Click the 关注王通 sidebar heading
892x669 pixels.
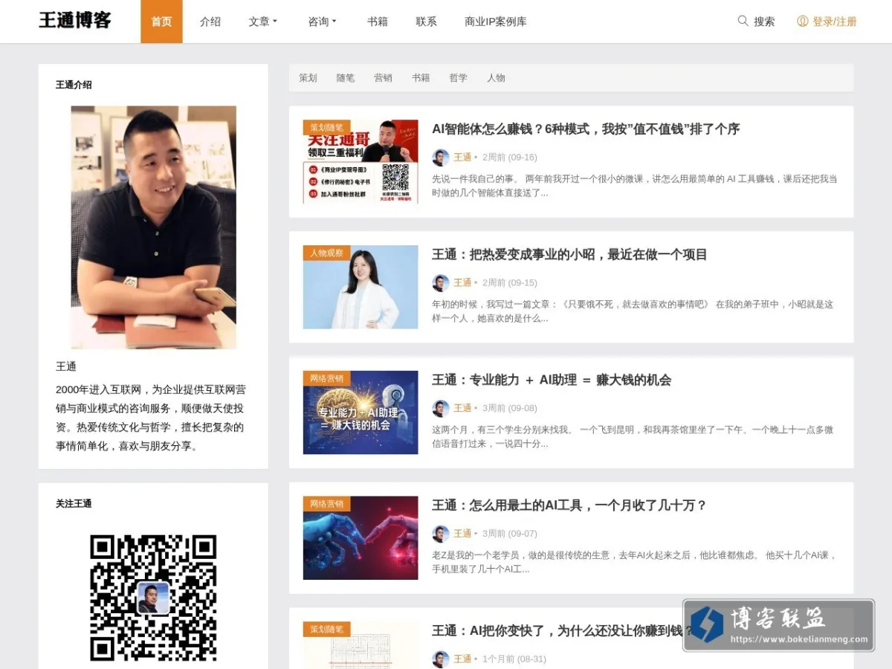tap(74, 504)
